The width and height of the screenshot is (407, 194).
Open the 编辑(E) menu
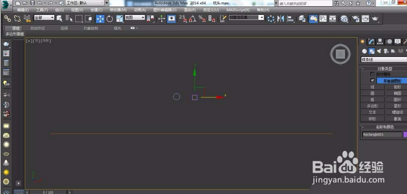23,10
